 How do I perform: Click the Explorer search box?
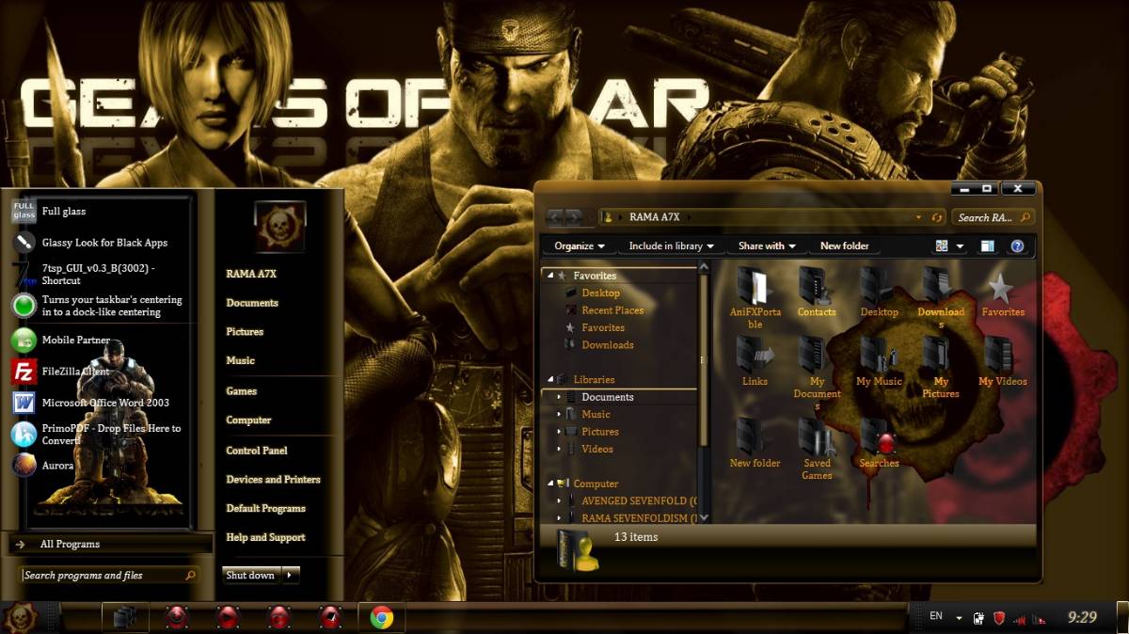(x=993, y=217)
